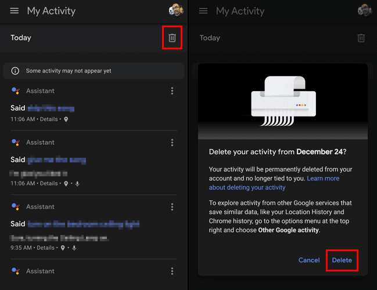Click 'Today' heading in left panel

point(21,38)
